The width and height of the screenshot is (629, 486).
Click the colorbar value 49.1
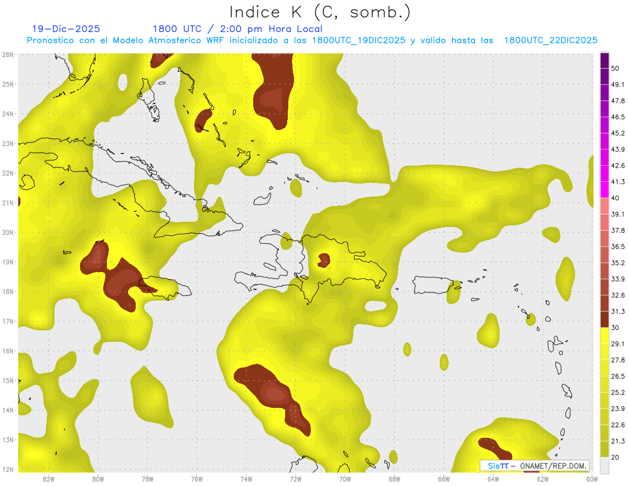click(618, 84)
